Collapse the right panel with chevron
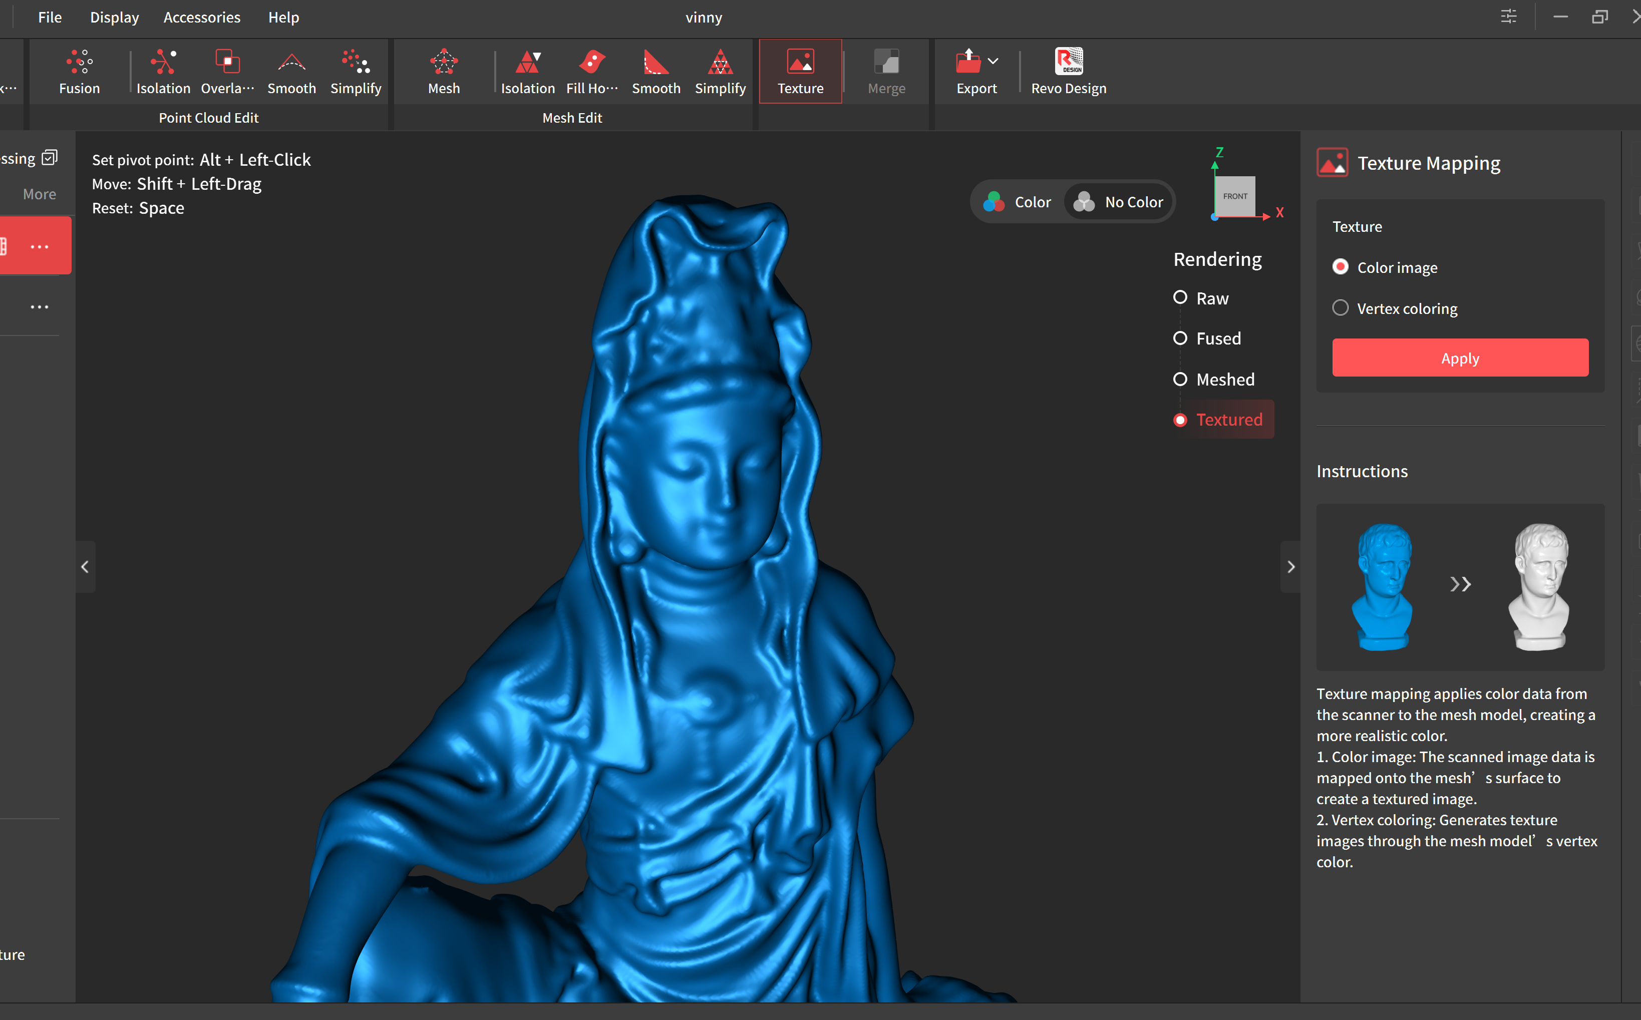Viewport: 1641px width, 1020px height. point(1290,567)
